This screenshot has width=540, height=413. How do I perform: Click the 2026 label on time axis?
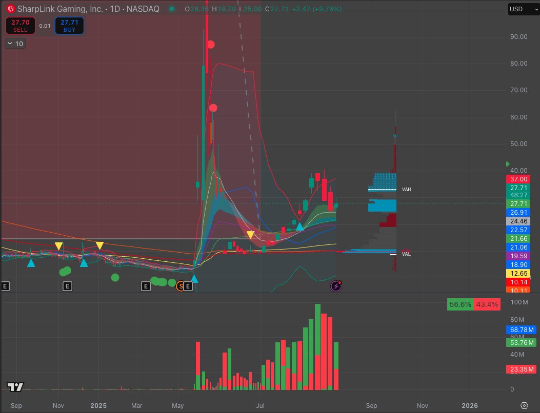coord(470,405)
